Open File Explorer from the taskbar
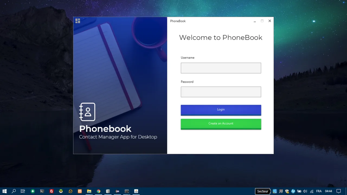 pos(89,191)
